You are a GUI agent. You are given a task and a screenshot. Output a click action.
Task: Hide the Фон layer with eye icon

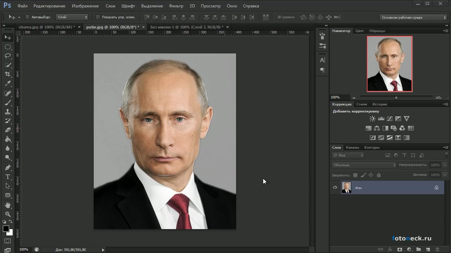point(335,188)
